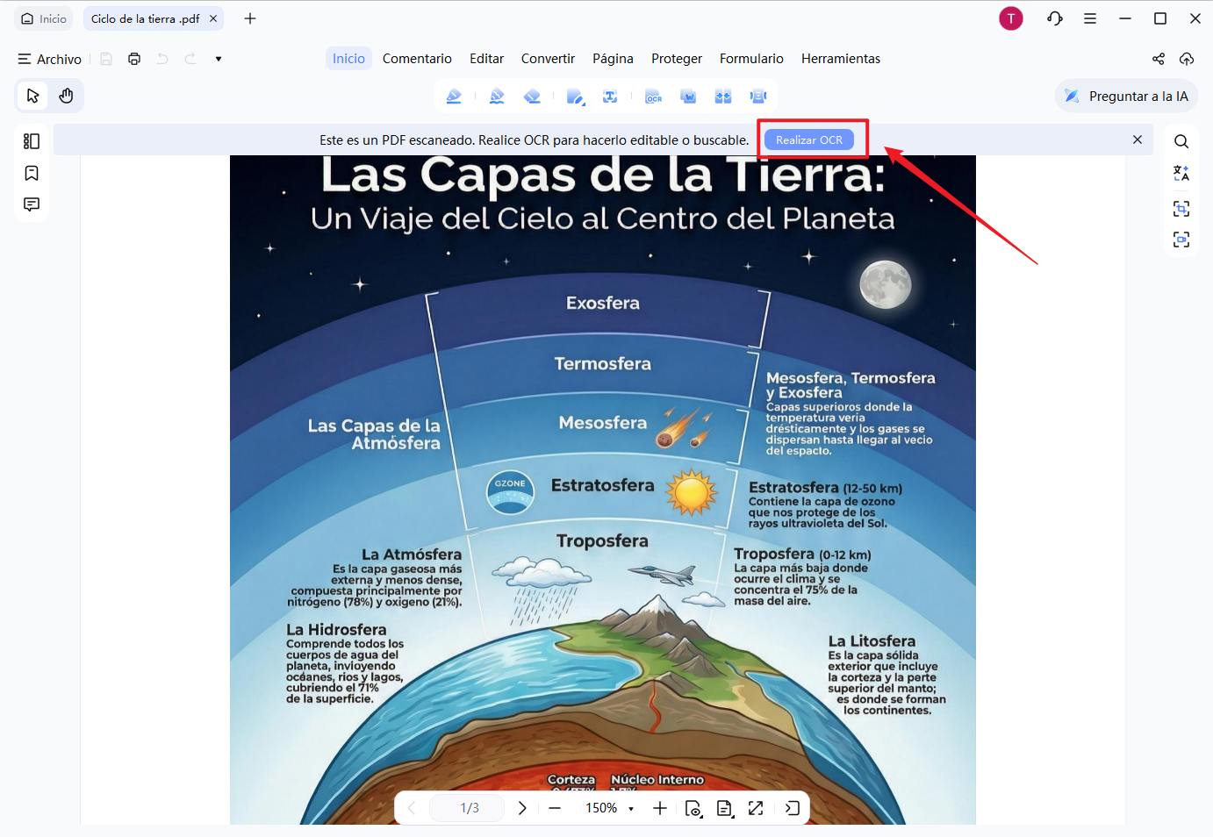1213x837 pixels.
Task: Click the Realizar OCR button
Action: coord(808,139)
